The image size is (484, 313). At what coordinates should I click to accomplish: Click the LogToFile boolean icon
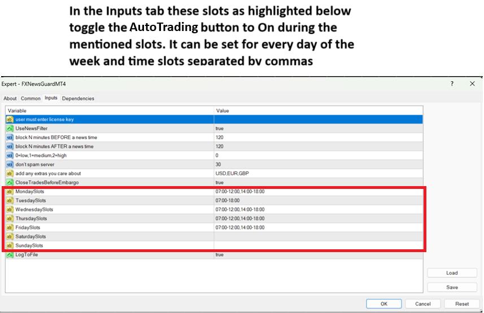coord(10,255)
